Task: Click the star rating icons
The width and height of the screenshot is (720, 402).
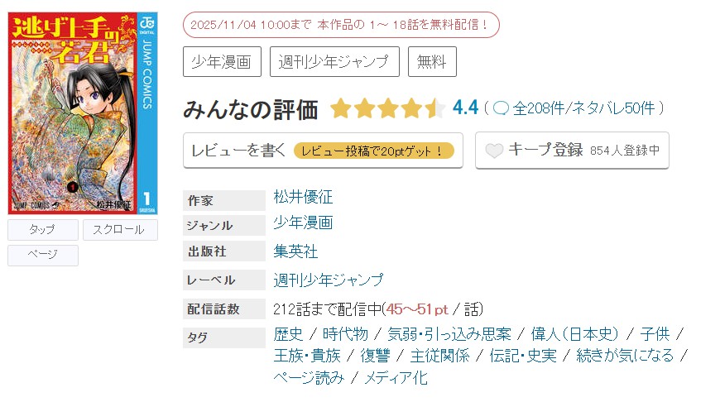Action: 387,108
